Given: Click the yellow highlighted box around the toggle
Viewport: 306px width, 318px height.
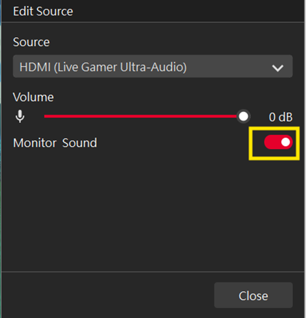Looking at the screenshot, I should click(274, 144).
